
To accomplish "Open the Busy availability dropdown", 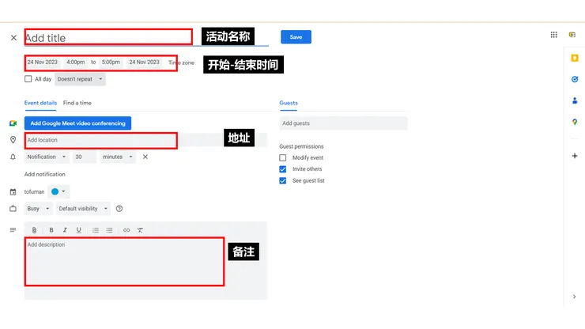I will click(38, 209).
